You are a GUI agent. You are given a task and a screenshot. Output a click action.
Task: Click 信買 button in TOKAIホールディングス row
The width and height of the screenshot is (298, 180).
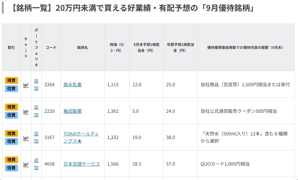pyautogui.click(x=11, y=141)
